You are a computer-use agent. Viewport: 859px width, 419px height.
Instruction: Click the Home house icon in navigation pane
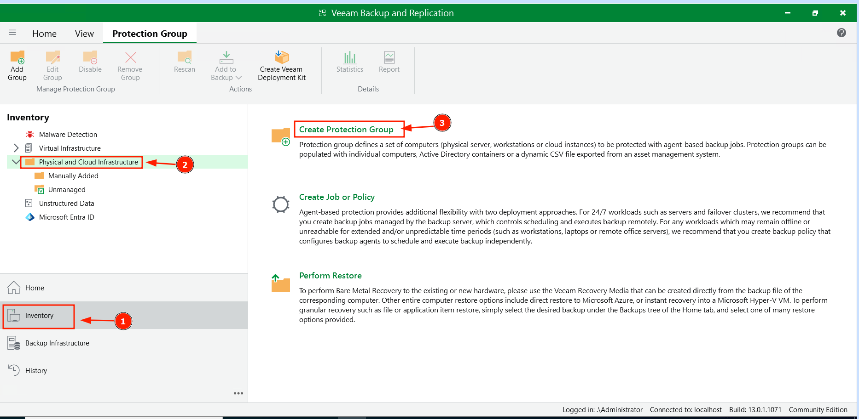[14, 288]
